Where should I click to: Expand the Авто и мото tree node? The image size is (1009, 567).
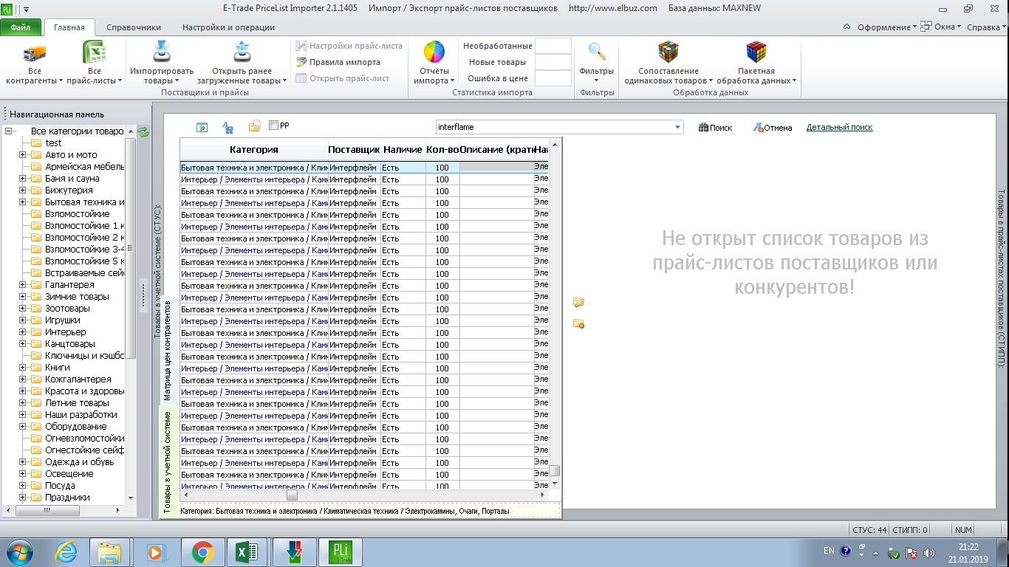pyautogui.click(x=22, y=155)
